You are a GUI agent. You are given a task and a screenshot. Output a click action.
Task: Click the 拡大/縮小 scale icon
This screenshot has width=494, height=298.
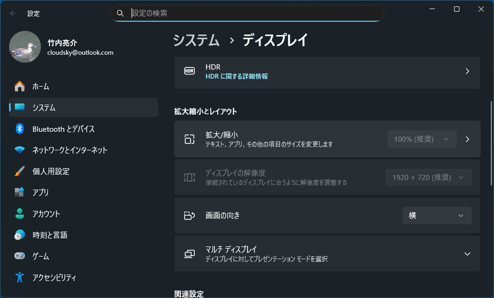(190, 139)
